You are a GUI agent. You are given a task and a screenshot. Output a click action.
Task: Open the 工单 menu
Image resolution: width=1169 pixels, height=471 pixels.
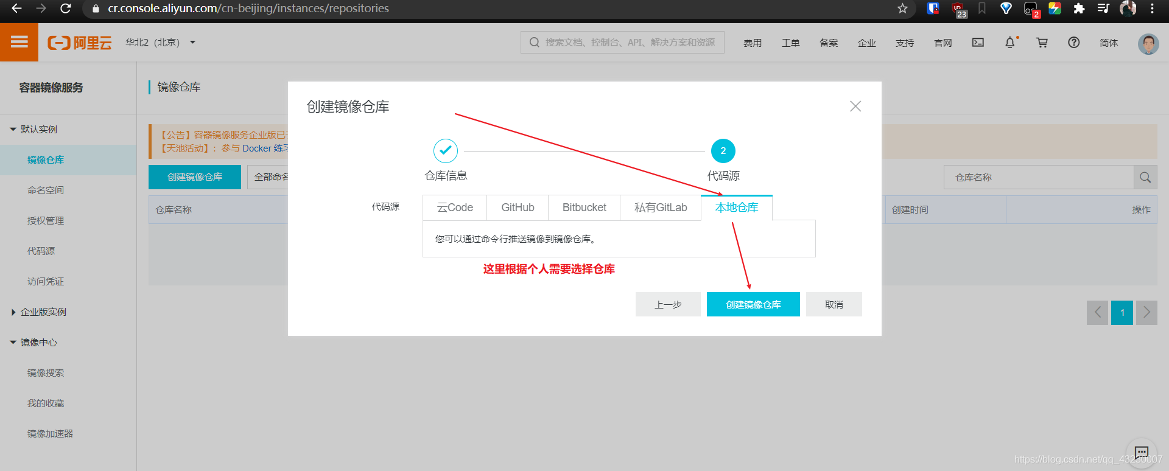(x=791, y=43)
